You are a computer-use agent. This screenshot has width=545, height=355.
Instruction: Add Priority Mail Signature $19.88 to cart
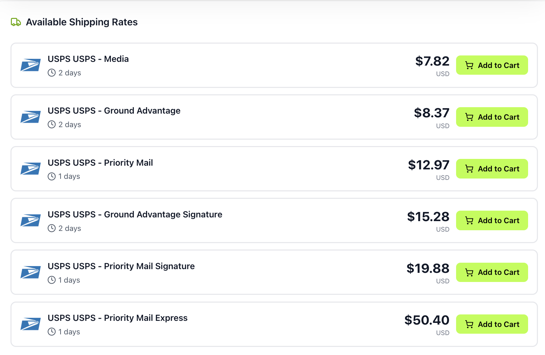click(x=492, y=272)
